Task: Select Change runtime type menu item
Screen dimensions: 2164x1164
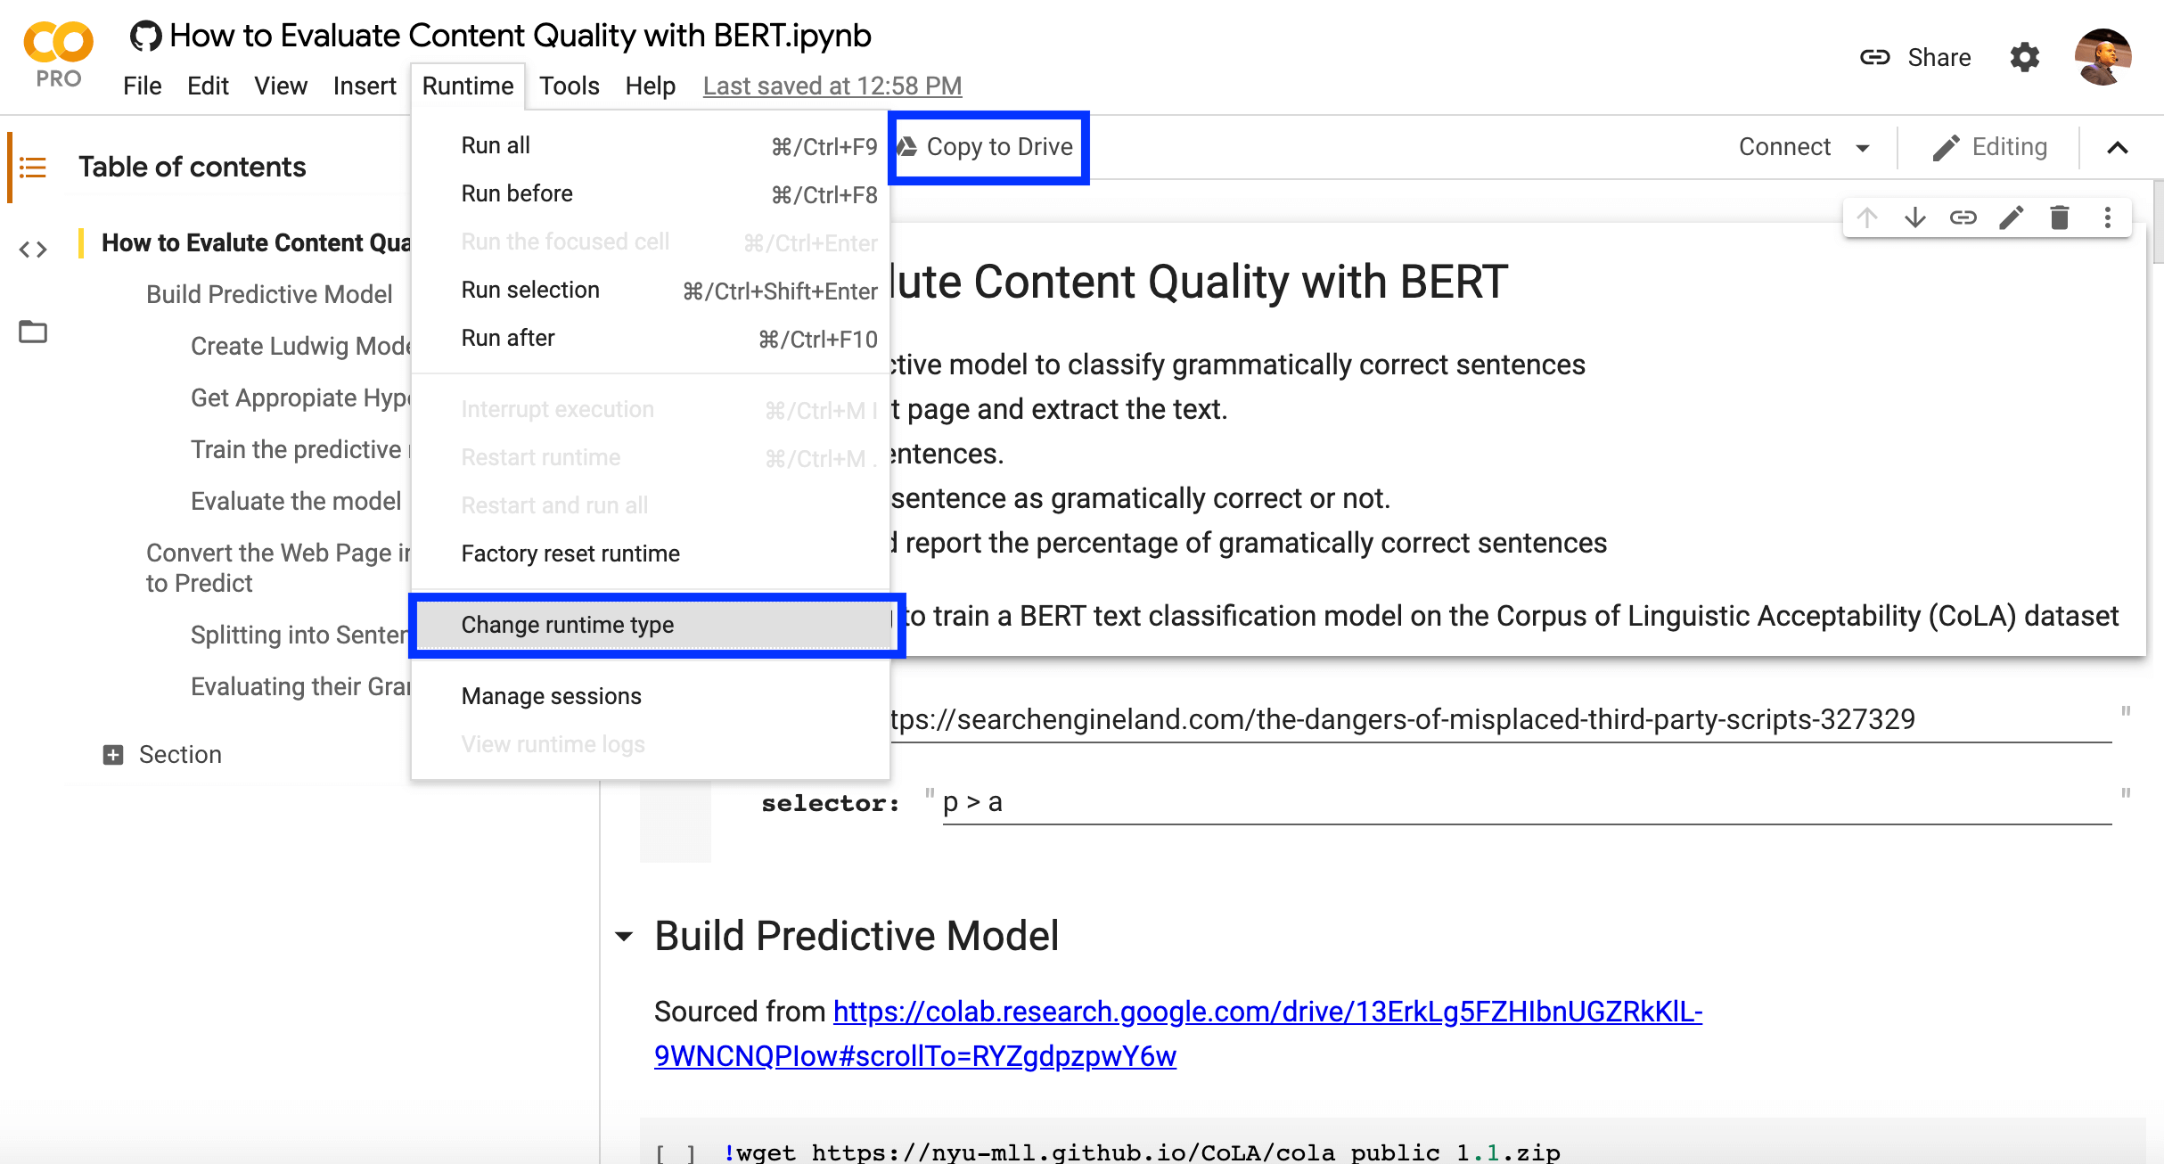Action: point(568,625)
